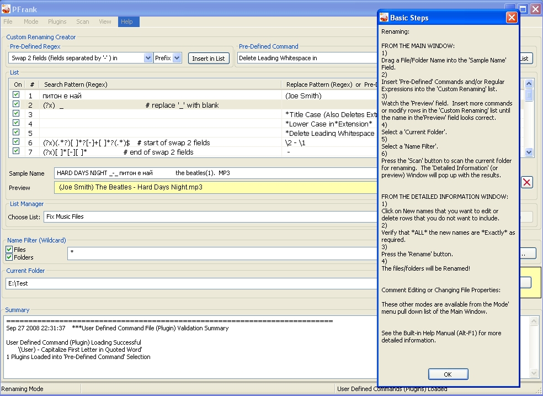The width and height of the screenshot is (543, 396).
Task: Click the Insert in List button
Action: coord(208,59)
